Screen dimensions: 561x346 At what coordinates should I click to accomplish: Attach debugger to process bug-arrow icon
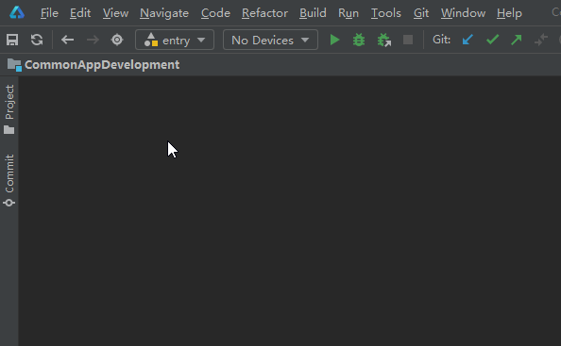(383, 40)
